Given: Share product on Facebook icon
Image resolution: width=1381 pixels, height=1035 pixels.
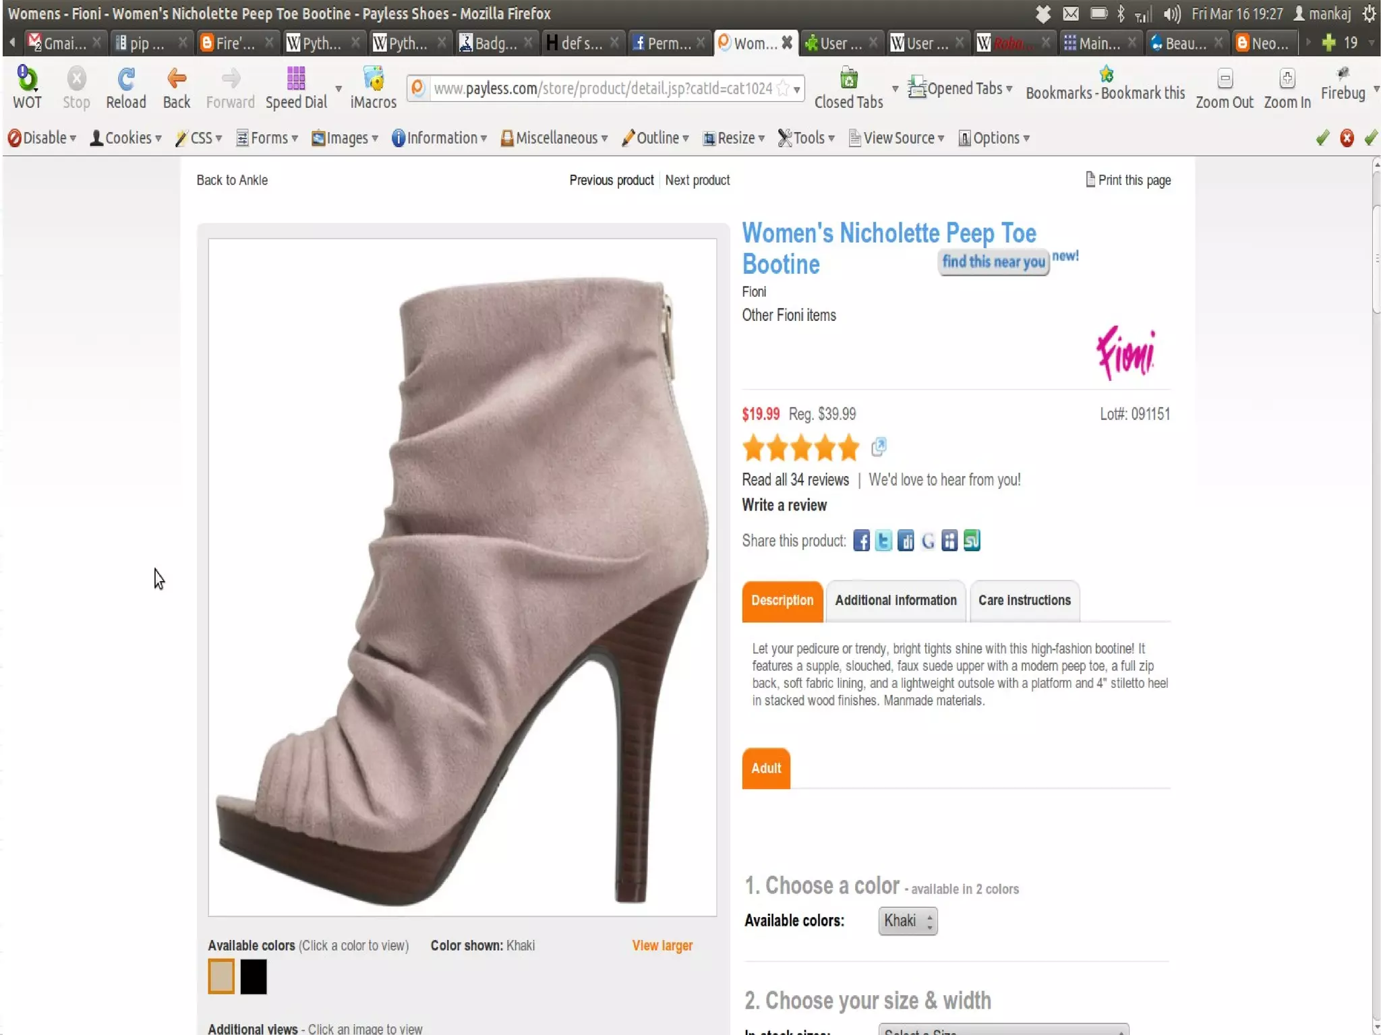Looking at the screenshot, I should point(861,540).
